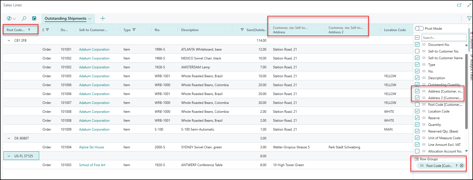The image size is (473, 180).
Task: Click the columns search input field
Action: (444, 37)
